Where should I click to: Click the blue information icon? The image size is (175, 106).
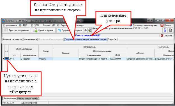pos(165,30)
